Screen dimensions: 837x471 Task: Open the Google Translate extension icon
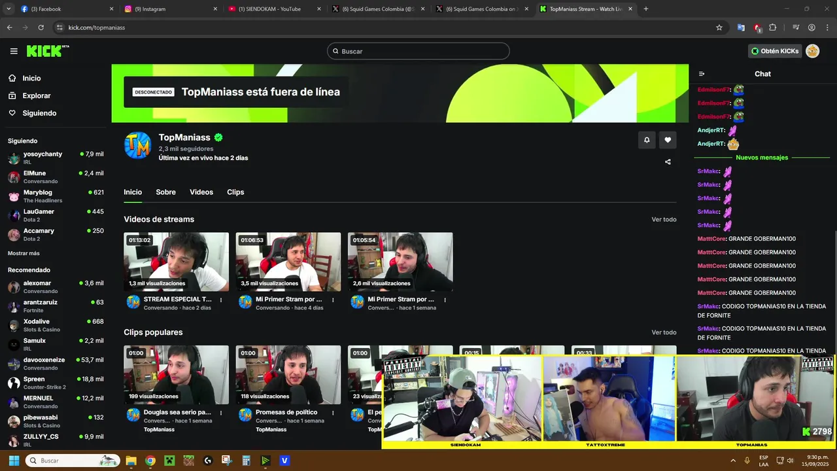pyautogui.click(x=741, y=27)
